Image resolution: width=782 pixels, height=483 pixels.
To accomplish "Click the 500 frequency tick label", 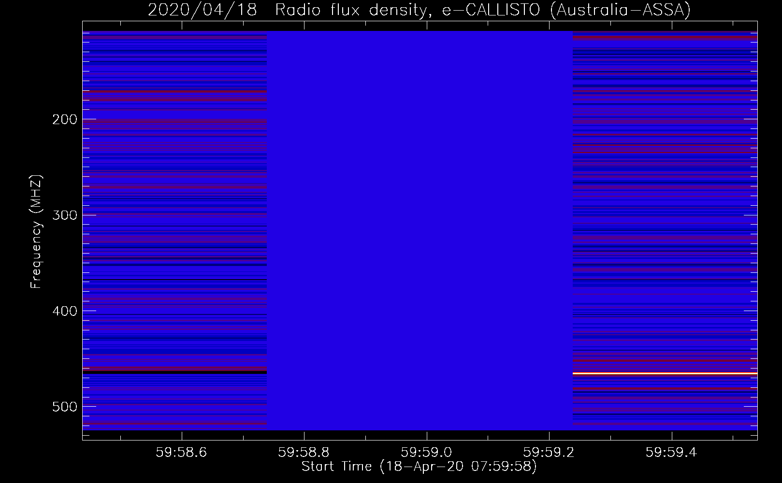I will [x=65, y=407].
